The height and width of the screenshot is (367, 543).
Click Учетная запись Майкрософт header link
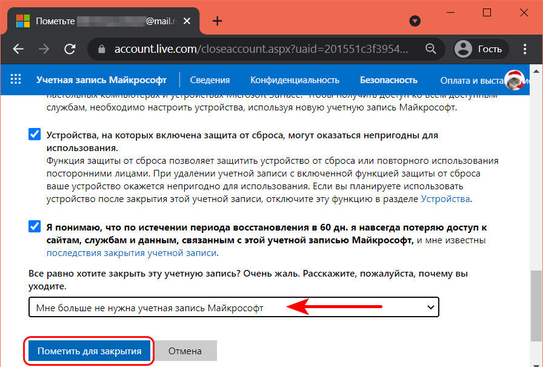101,80
